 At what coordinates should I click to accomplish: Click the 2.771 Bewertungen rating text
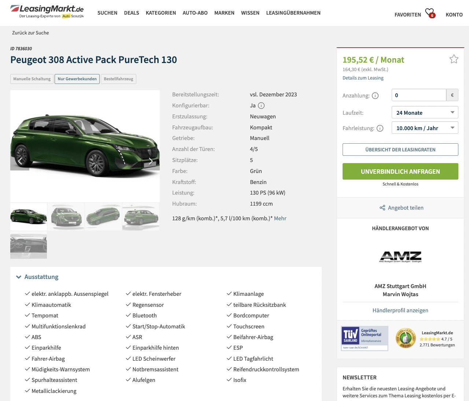437,345
